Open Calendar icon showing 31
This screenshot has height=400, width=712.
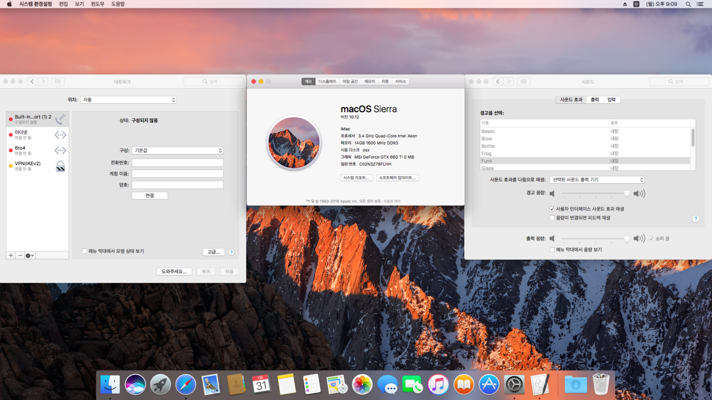[x=261, y=384]
